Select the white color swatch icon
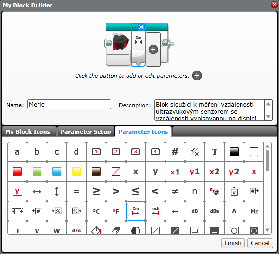 coord(254,152)
